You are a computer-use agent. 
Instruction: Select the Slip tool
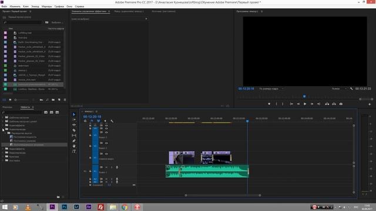(74, 135)
